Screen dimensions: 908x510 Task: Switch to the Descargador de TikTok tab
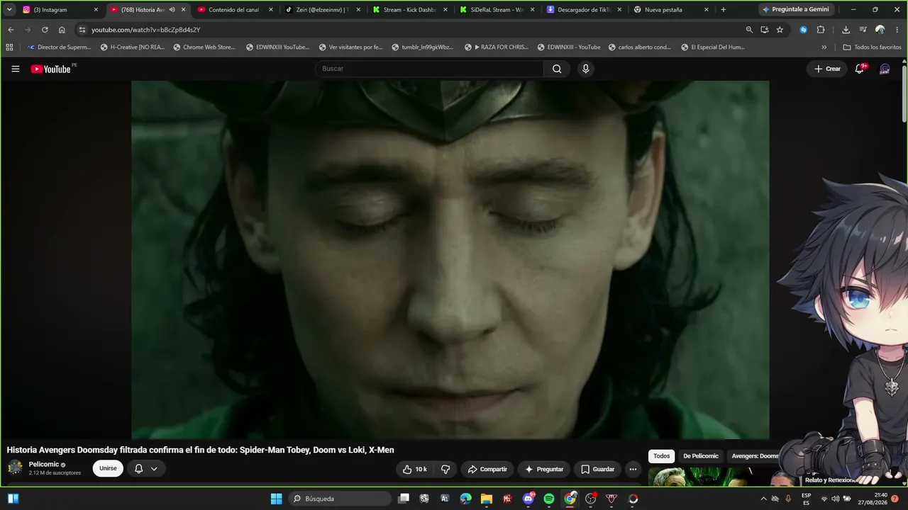[x=583, y=10]
